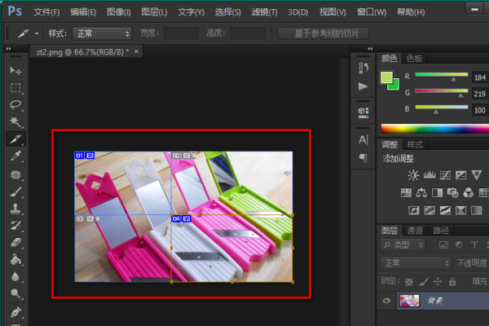Toggle lock transparent pixels checkerboard
The width and height of the screenshot is (489, 326).
pyautogui.click(x=409, y=282)
